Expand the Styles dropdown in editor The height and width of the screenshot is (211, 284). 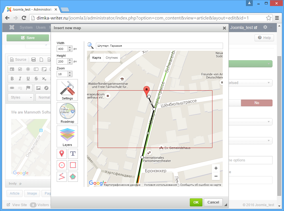pos(21,97)
